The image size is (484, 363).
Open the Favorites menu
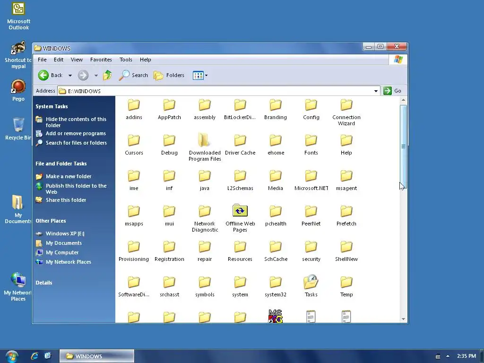pyautogui.click(x=101, y=60)
